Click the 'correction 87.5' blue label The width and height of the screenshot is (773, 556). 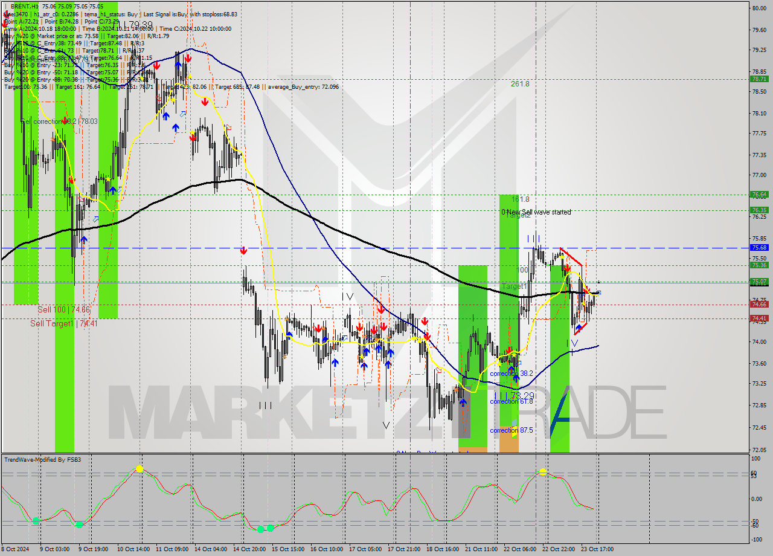[x=512, y=430]
